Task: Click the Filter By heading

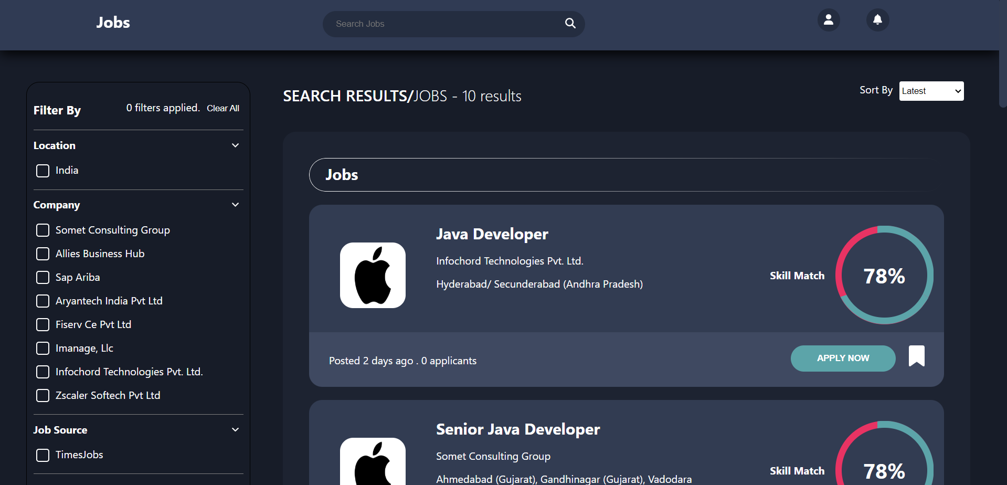Action: point(57,110)
